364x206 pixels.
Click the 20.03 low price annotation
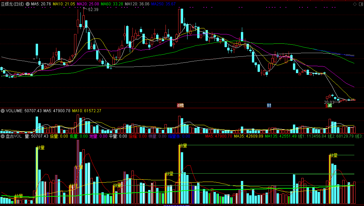pyautogui.click(x=329, y=102)
